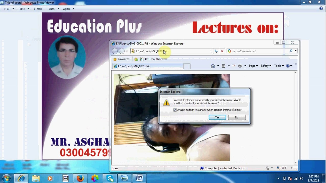The width and height of the screenshot is (326, 183).
Task: Click No in the default browser dialog
Action: click(237, 117)
